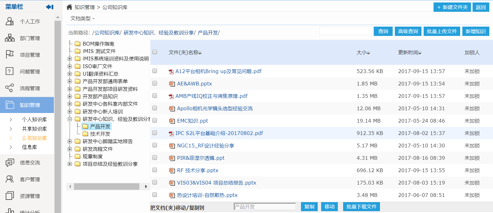493x213 pixels.
Task: Click the horizontal scrollbar under the folder tree
Action: click(107, 186)
